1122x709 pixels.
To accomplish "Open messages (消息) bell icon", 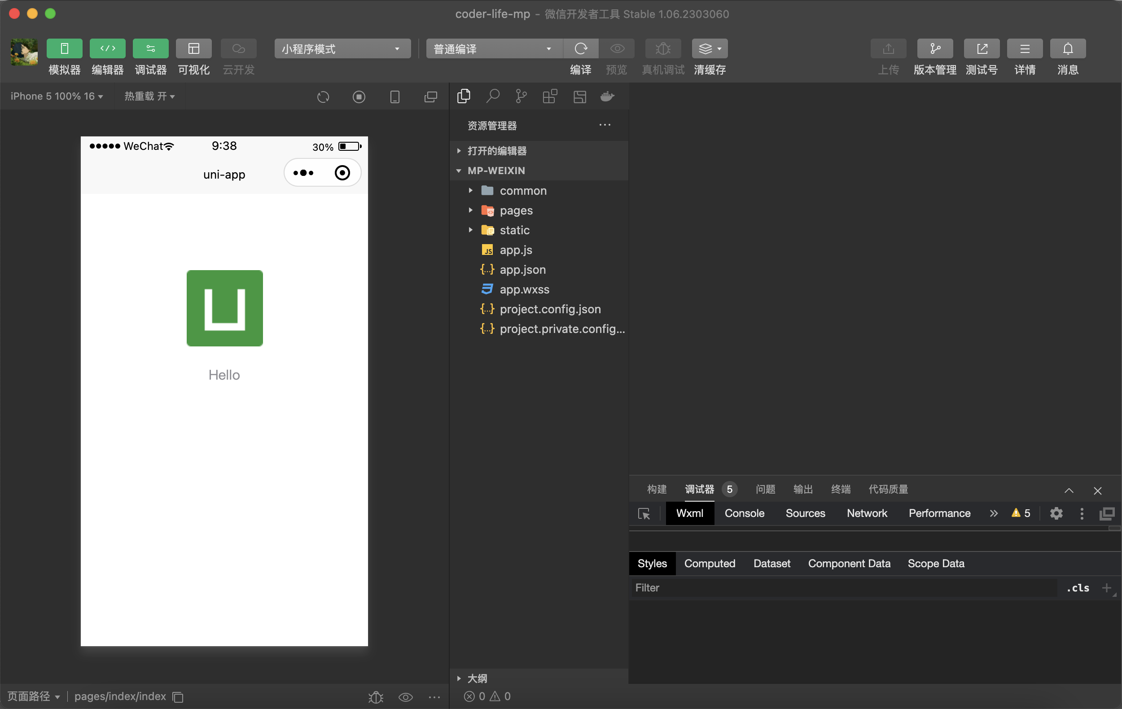I will (1068, 48).
